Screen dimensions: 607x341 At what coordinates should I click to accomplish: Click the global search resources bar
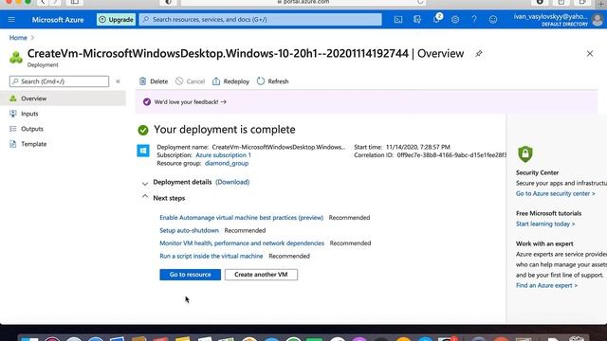(x=261, y=19)
